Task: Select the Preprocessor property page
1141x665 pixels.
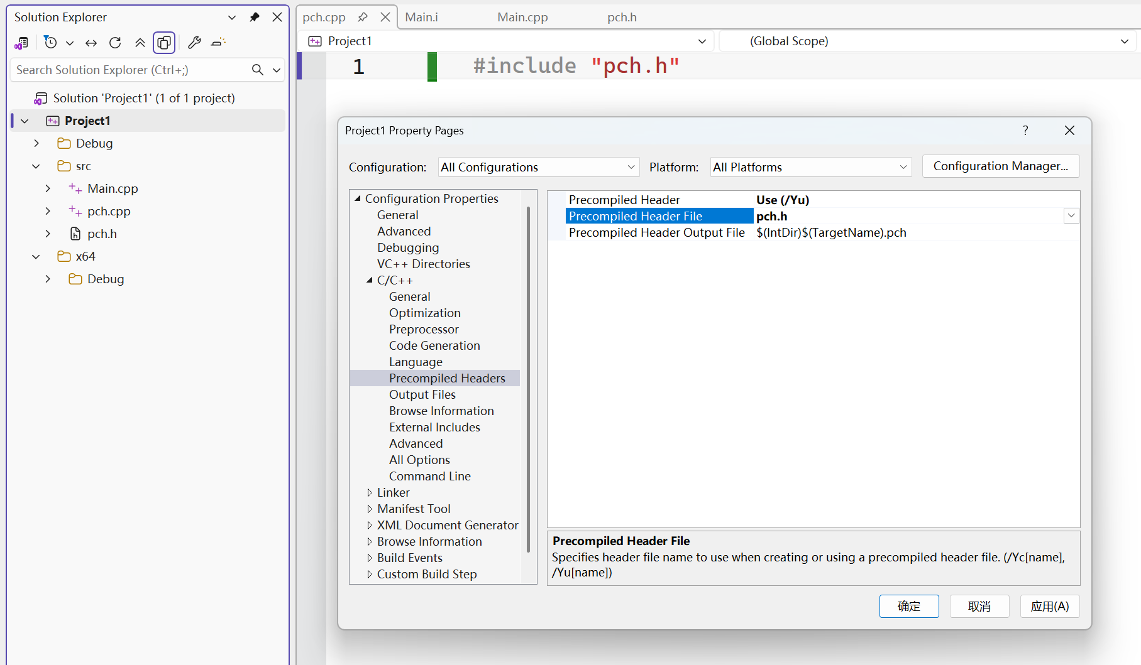Action: pyautogui.click(x=424, y=330)
